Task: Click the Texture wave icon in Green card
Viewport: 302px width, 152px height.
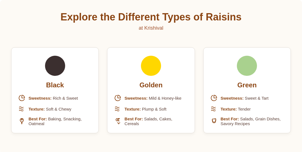Action: [x=213, y=109]
